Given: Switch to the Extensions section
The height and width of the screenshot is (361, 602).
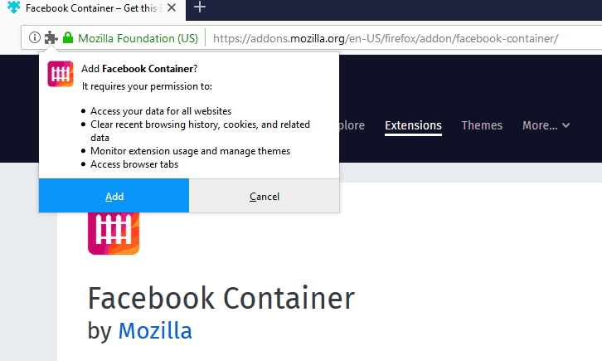Looking at the screenshot, I should [x=413, y=125].
